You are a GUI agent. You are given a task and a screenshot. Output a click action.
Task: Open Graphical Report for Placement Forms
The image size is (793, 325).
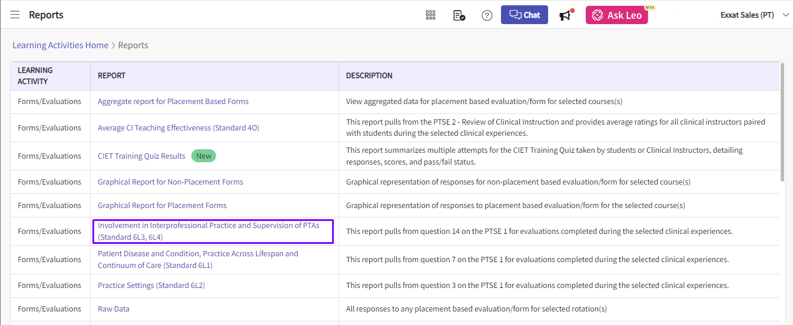162,205
